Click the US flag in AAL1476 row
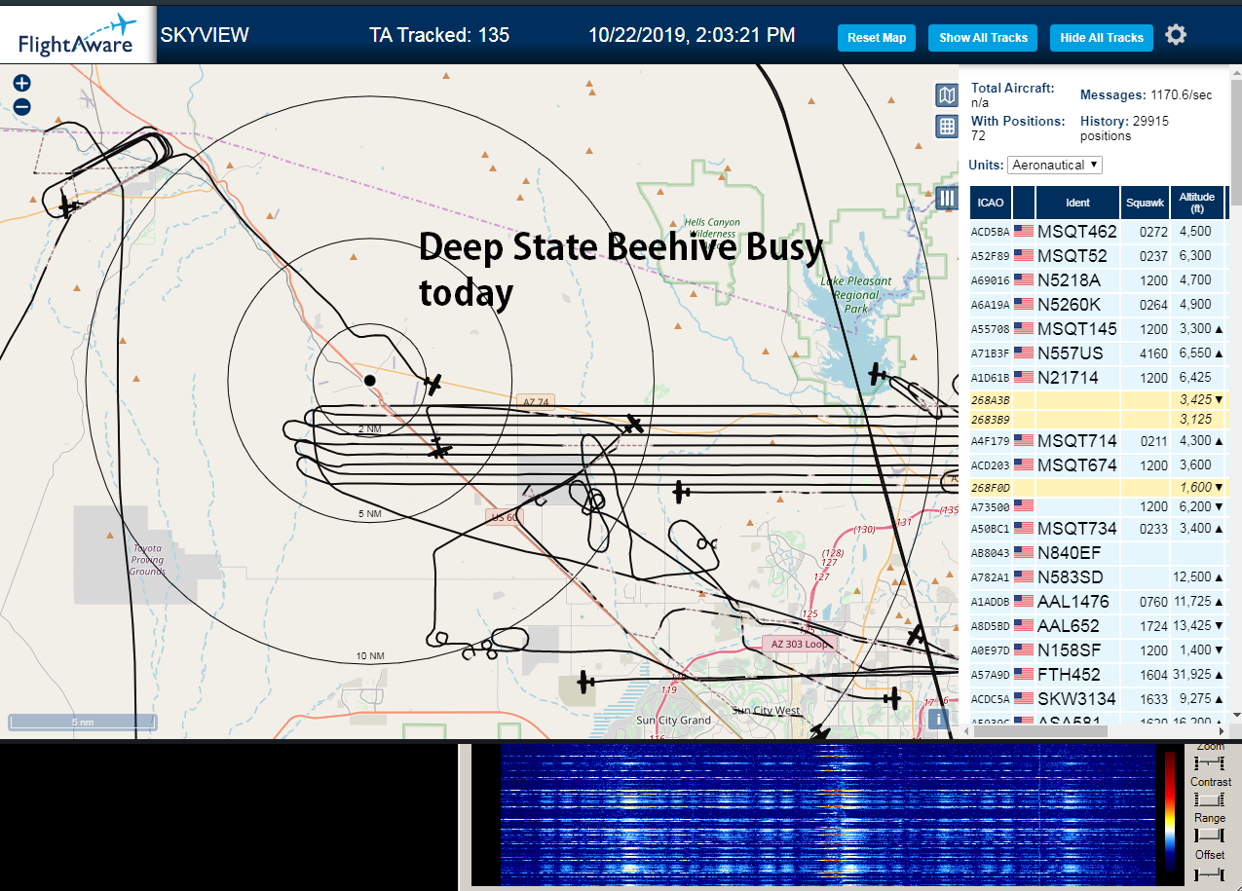 (1024, 602)
